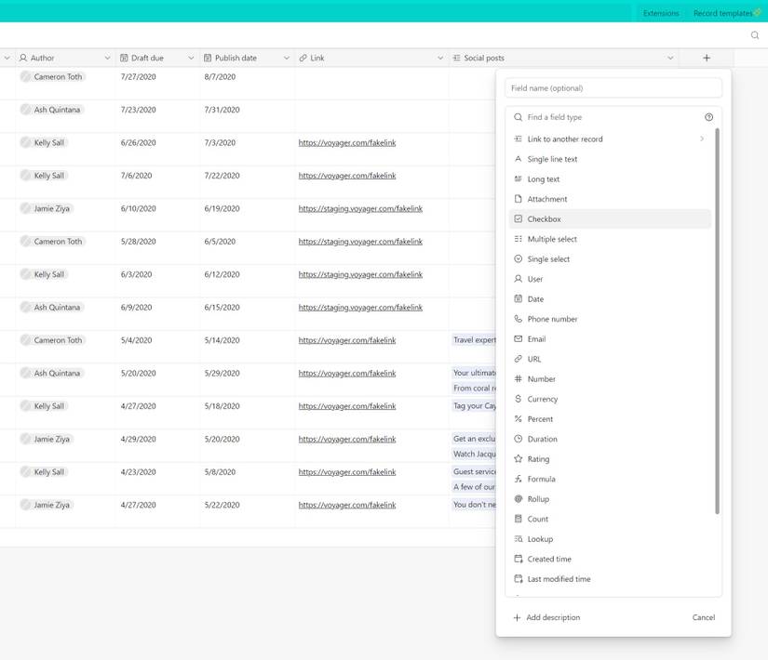Select the Formula field type
The width and height of the screenshot is (768, 660).
tap(542, 479)
